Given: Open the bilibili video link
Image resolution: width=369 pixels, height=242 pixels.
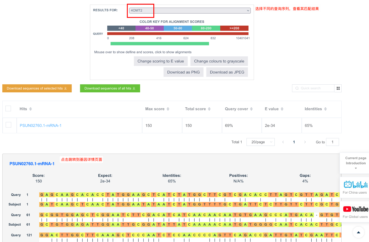Looking at the screenshot, I should pos(355,187).
